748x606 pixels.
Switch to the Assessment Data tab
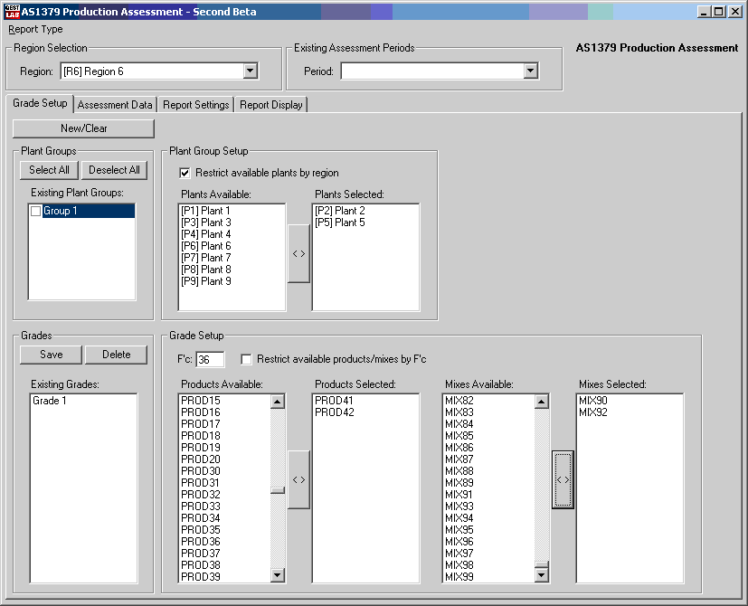[115, 105]
